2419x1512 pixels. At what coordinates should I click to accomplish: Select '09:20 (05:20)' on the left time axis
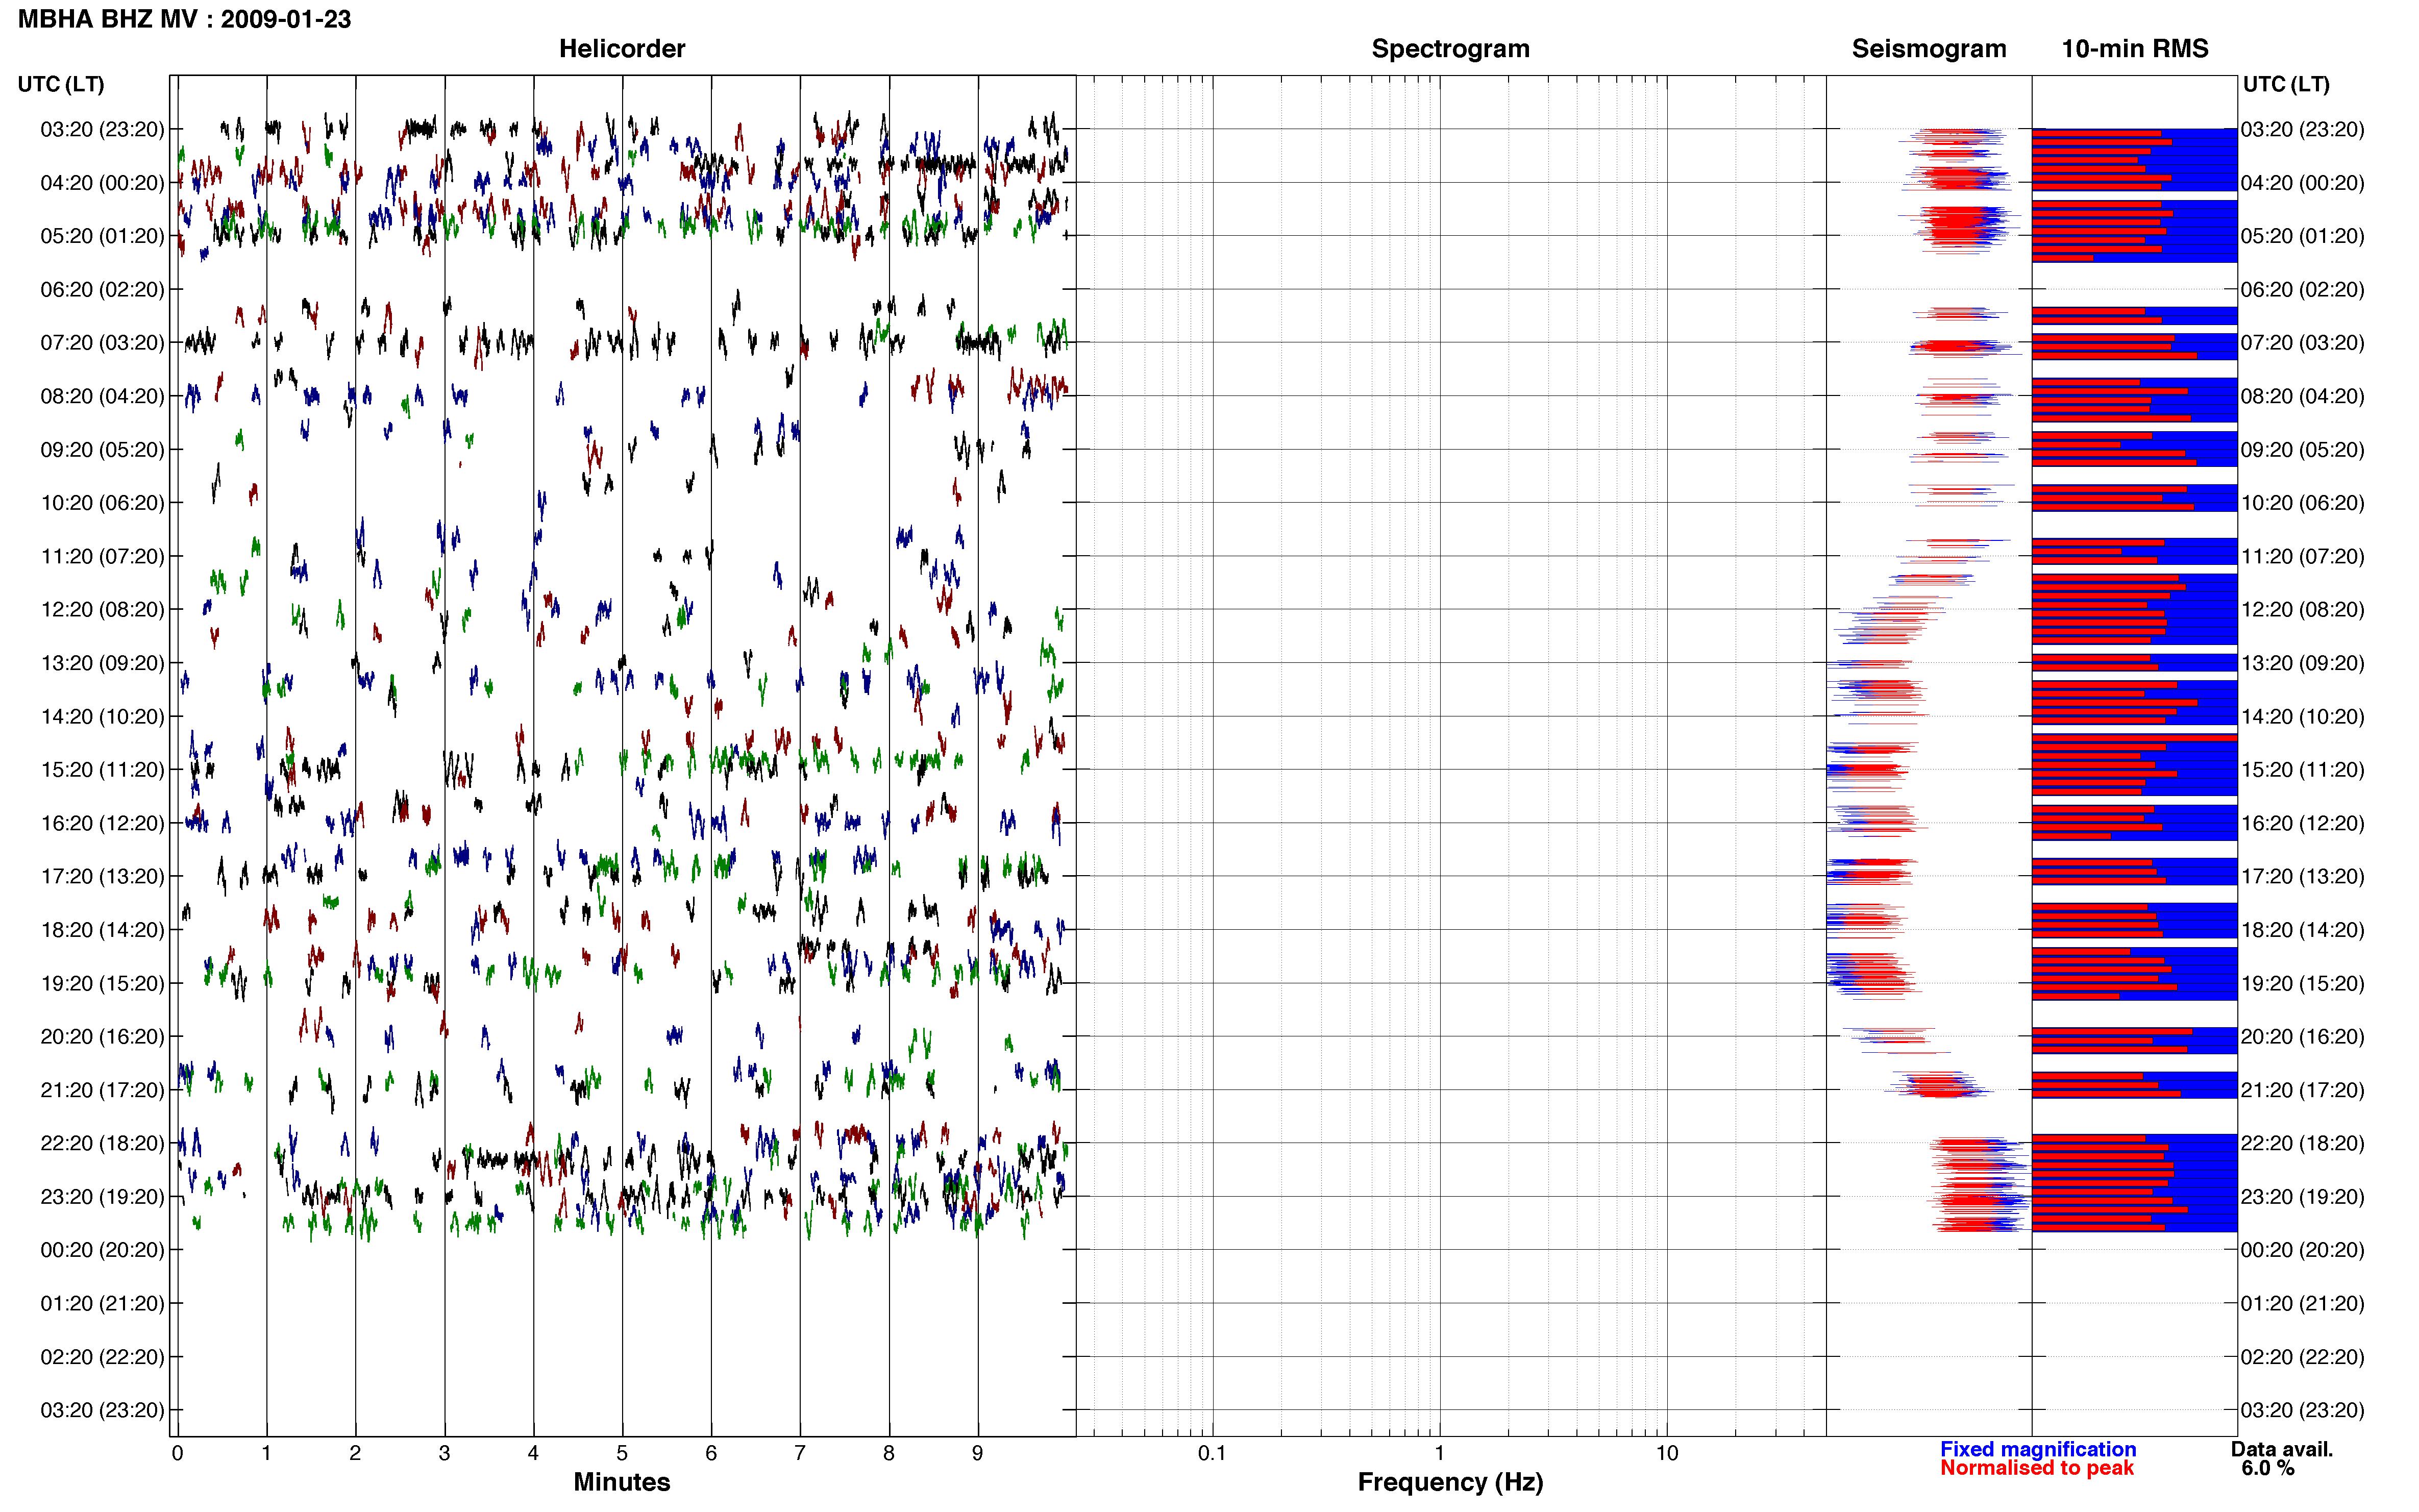click(x=102, y=450)
